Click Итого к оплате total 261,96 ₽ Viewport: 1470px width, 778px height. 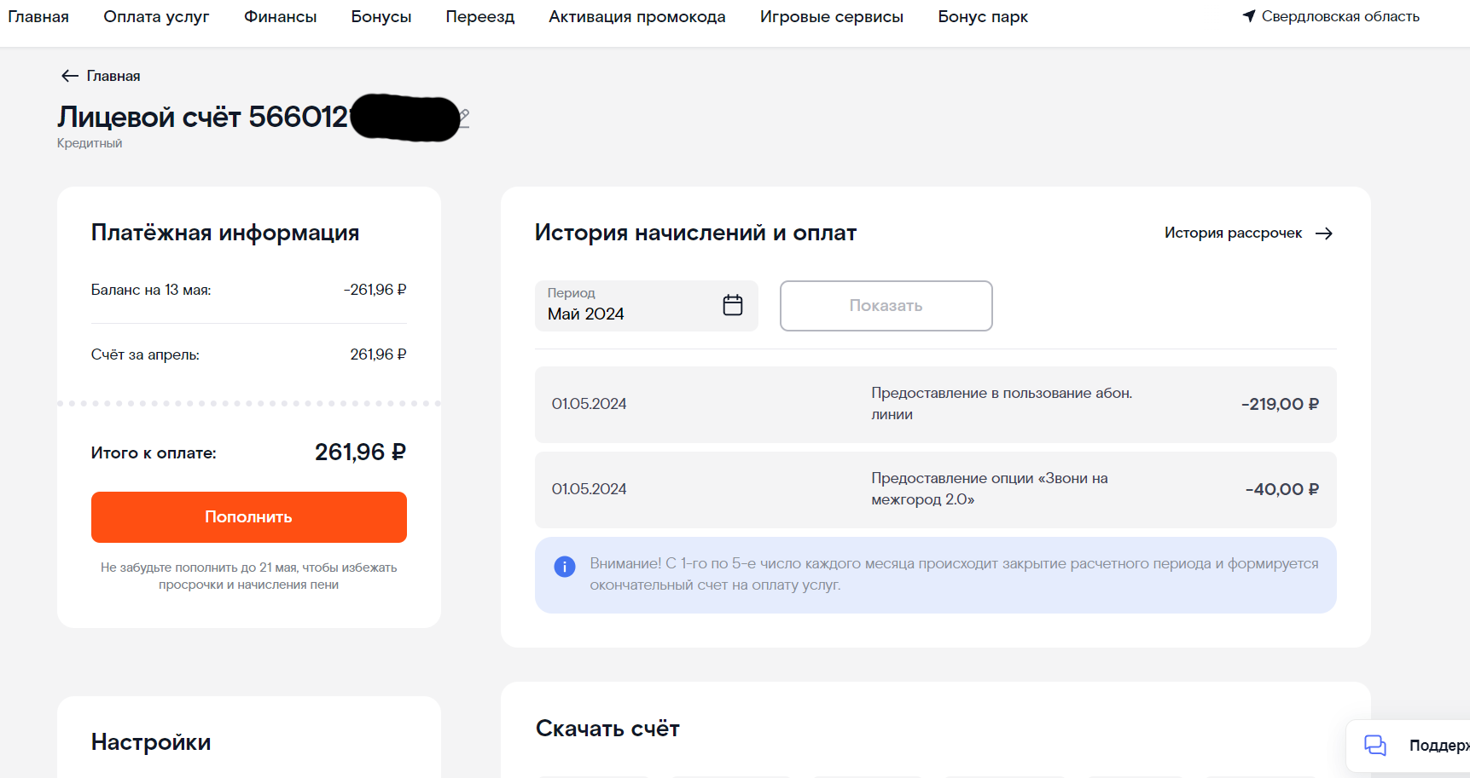[x=360, y=452]
